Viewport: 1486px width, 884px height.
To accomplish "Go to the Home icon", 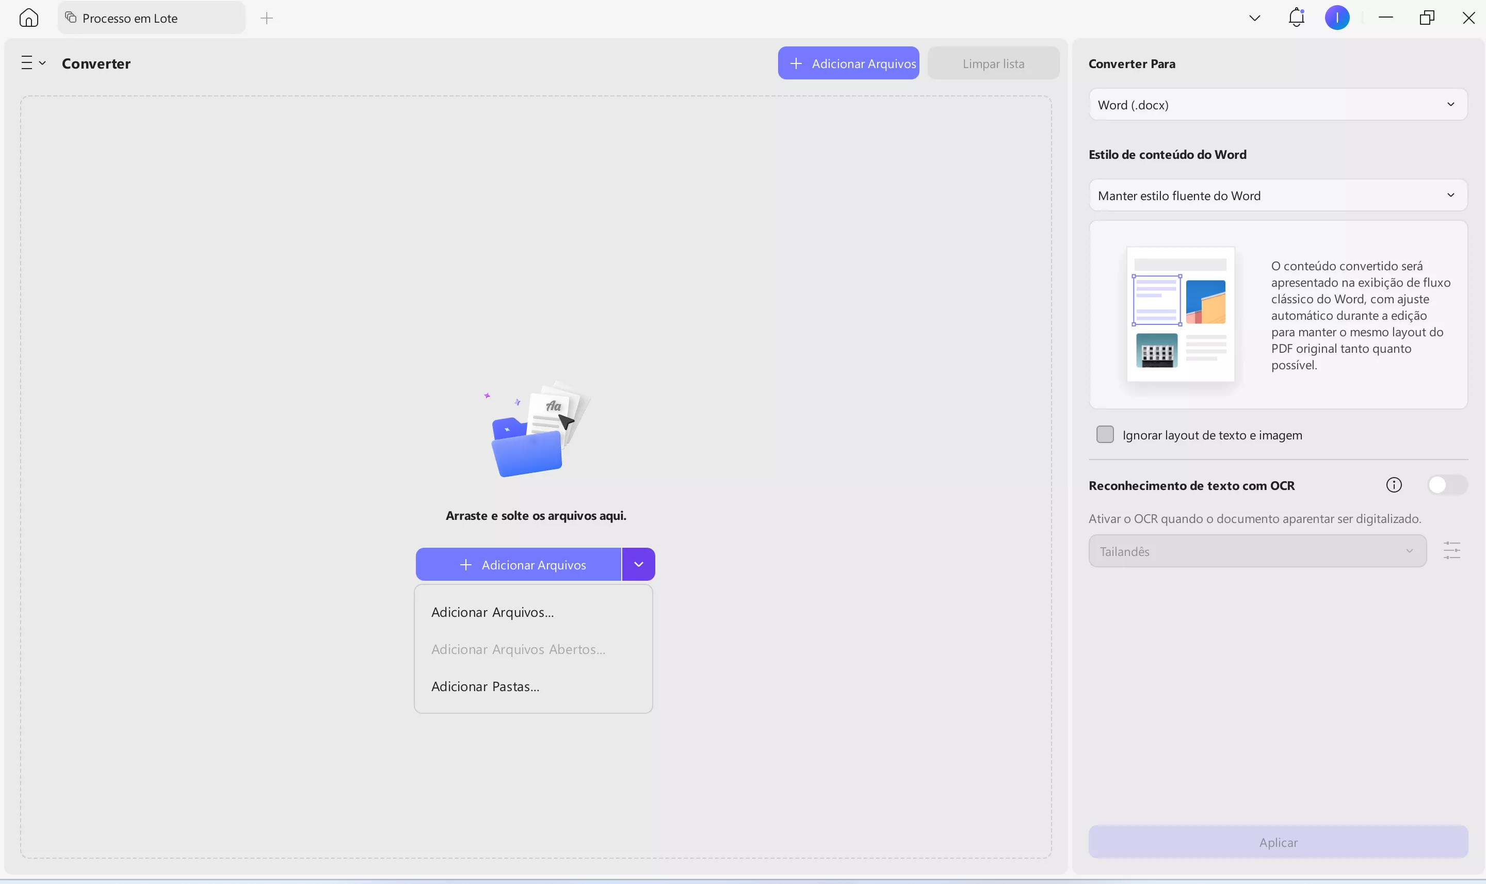I will coord(28,18).
